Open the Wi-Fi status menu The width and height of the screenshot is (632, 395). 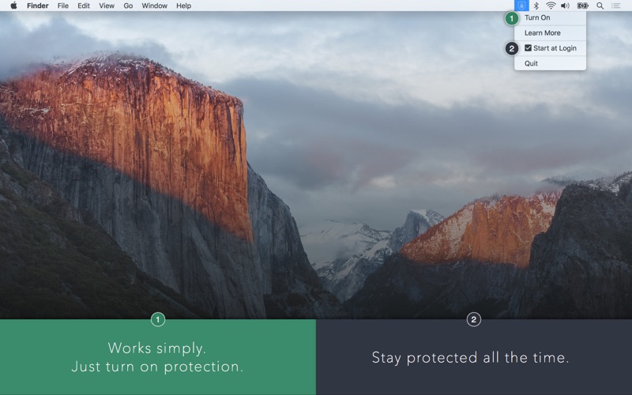551,6
